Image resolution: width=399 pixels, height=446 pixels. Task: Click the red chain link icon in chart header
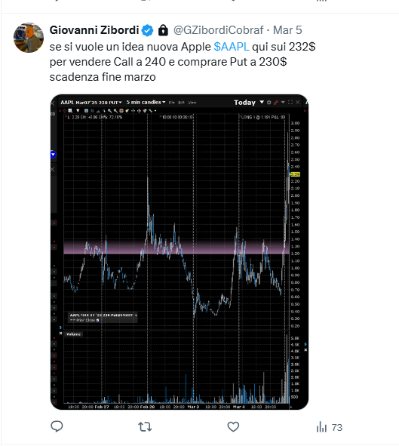coord(275,103)
